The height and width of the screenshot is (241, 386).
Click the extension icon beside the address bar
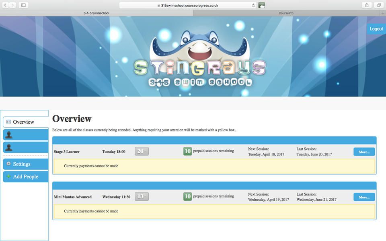[262, 5]
